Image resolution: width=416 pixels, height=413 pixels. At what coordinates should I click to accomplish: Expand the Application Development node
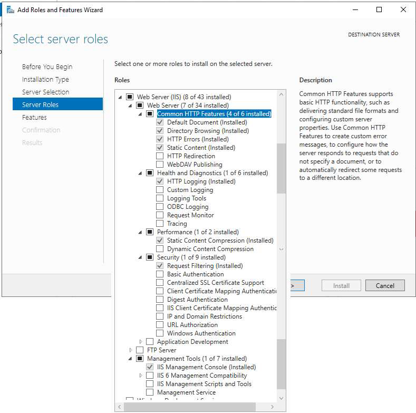tap(141, 342)
